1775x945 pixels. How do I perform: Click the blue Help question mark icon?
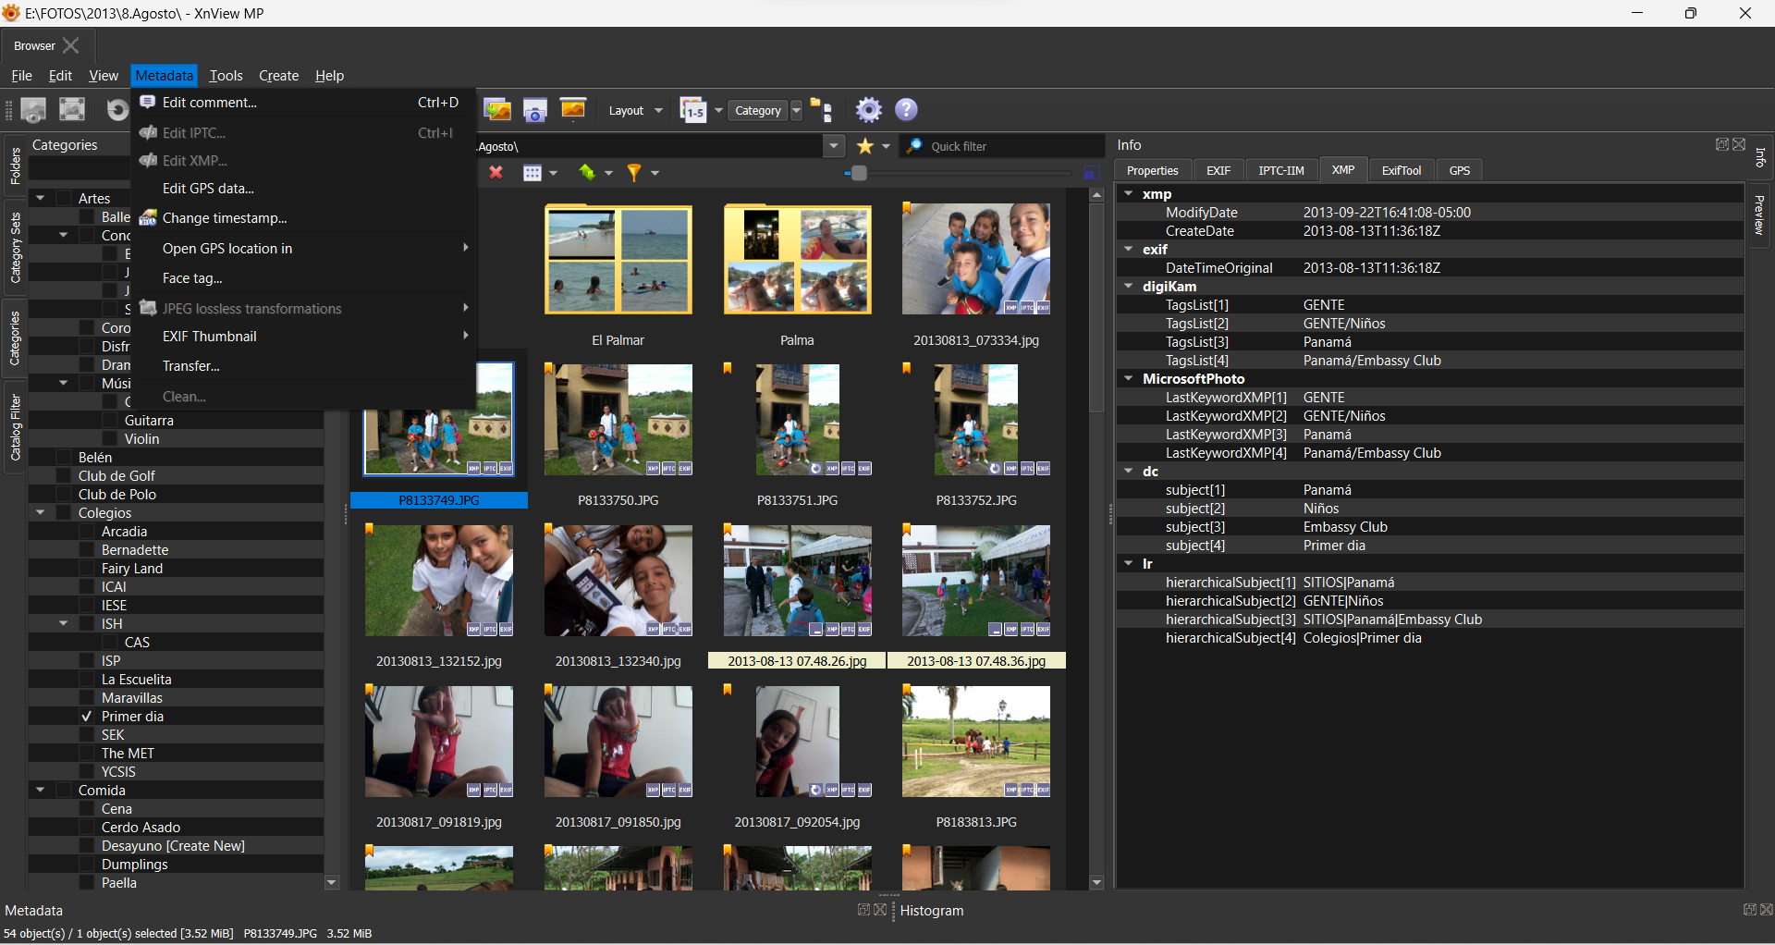[906, 110]
